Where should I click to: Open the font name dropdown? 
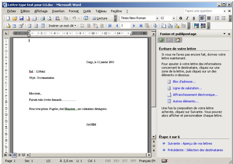[x=157, y=18]
